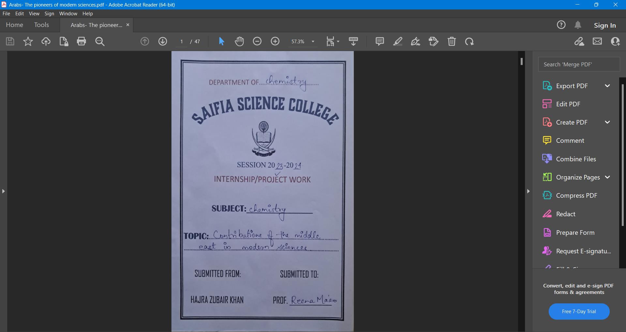Click the Zoom out minus icon

pos(257,41)
